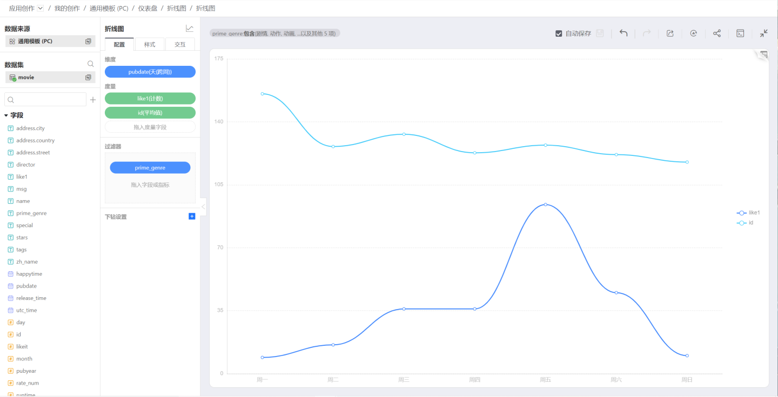Click the undo arrow in toolbar
The height and width of the screenshot is (397, 778).
coord(623,33)
